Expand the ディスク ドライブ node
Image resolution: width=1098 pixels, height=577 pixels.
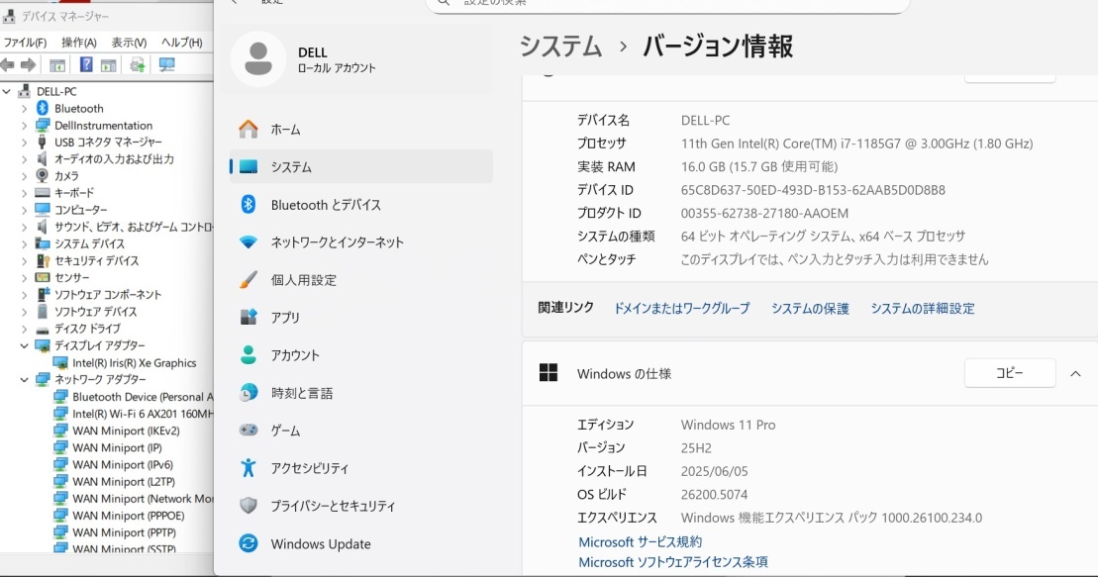click(25, 329)
